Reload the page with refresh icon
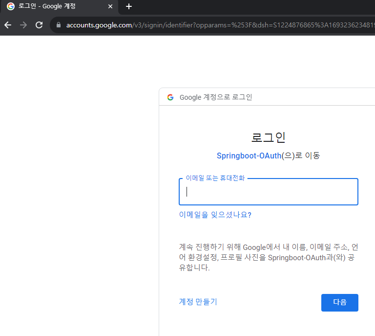This screenshot has height=336, width=375. pos(39,25)
